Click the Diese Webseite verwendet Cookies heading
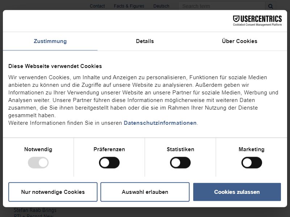This screenshot has height=217, width=290. tap(55, 66)
